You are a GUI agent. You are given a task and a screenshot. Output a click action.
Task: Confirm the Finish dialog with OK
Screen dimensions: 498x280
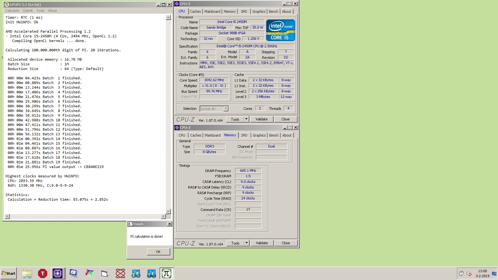tap(158, 252)
